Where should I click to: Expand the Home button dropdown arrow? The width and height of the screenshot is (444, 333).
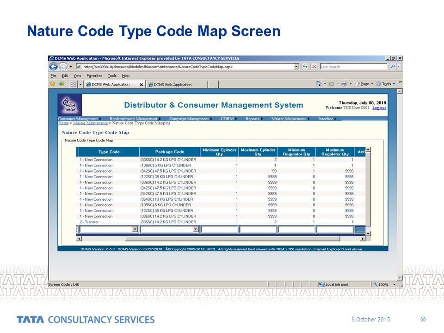(325, 84)
